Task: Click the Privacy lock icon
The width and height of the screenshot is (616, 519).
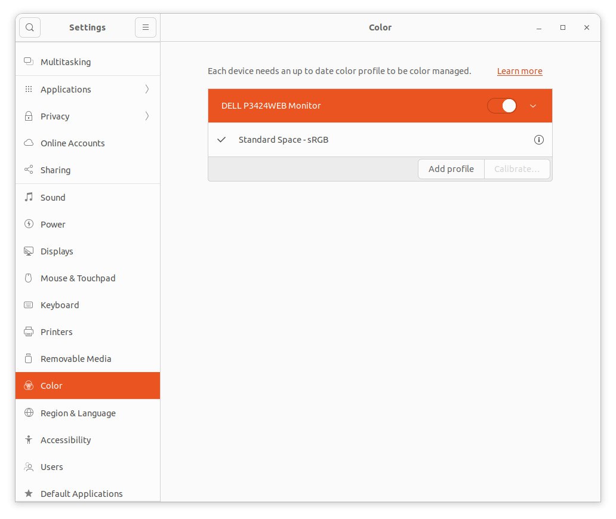Action: [x=29, y=116]
